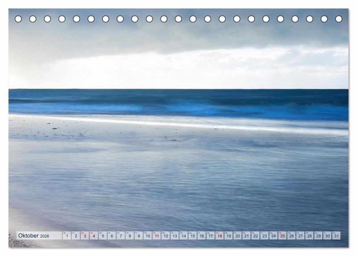Choose date 20 in the calendar strip
The image size is (357, 256).
(x=237, y=236)
